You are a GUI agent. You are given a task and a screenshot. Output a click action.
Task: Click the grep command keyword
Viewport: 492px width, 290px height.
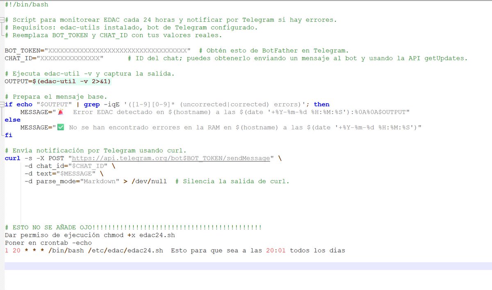[x=91, y=104]
